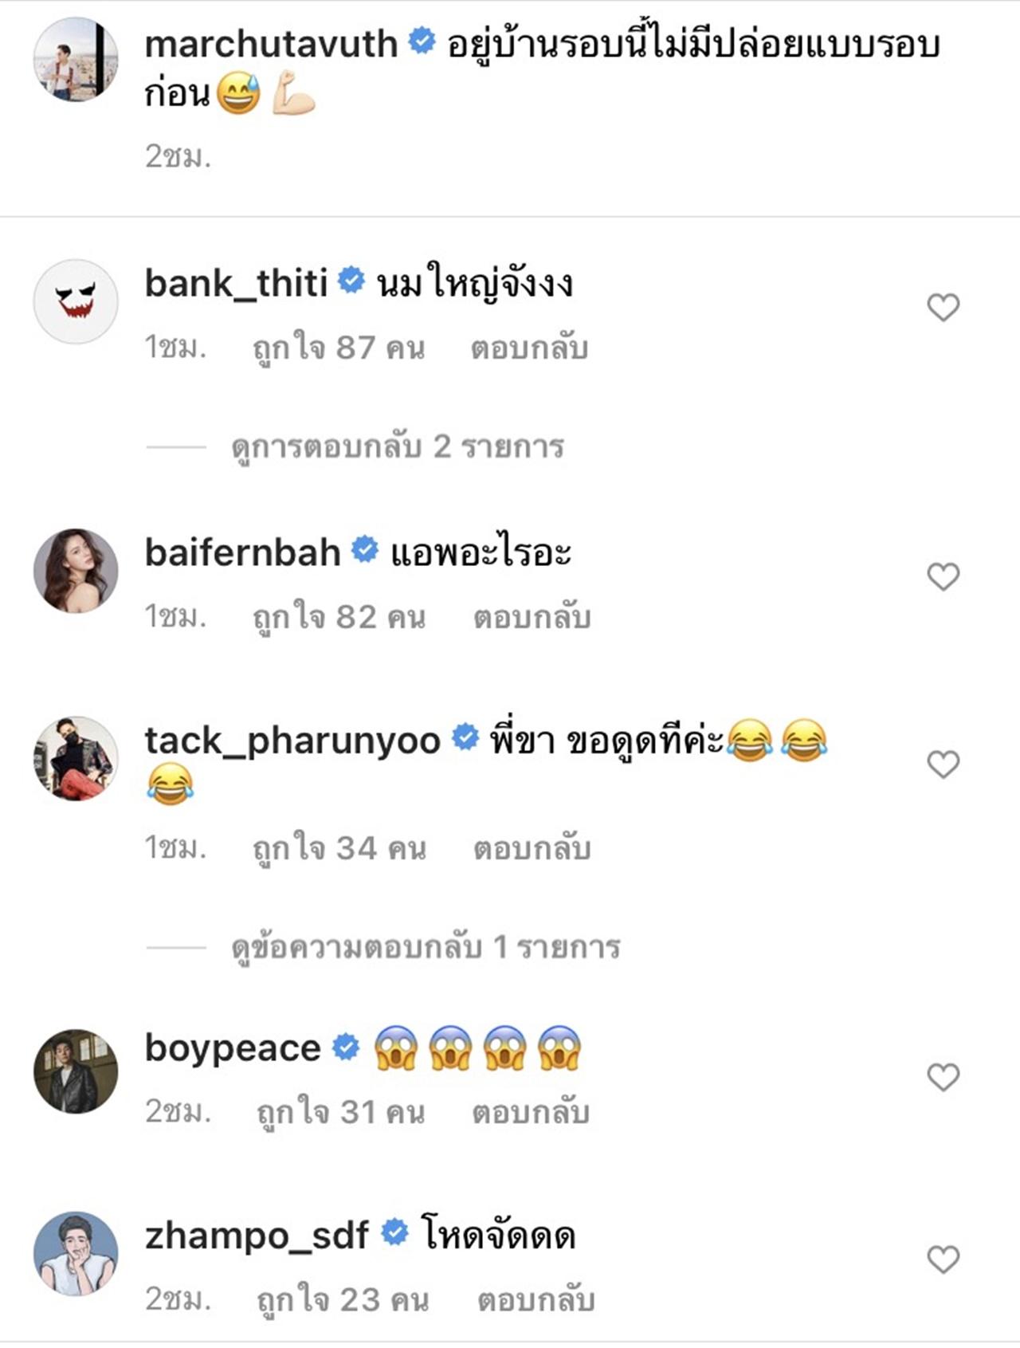This screenshot has width=1020, height=1348.
Task: Reply to zhampo_sdf's comment
Action: [535, 1301]
